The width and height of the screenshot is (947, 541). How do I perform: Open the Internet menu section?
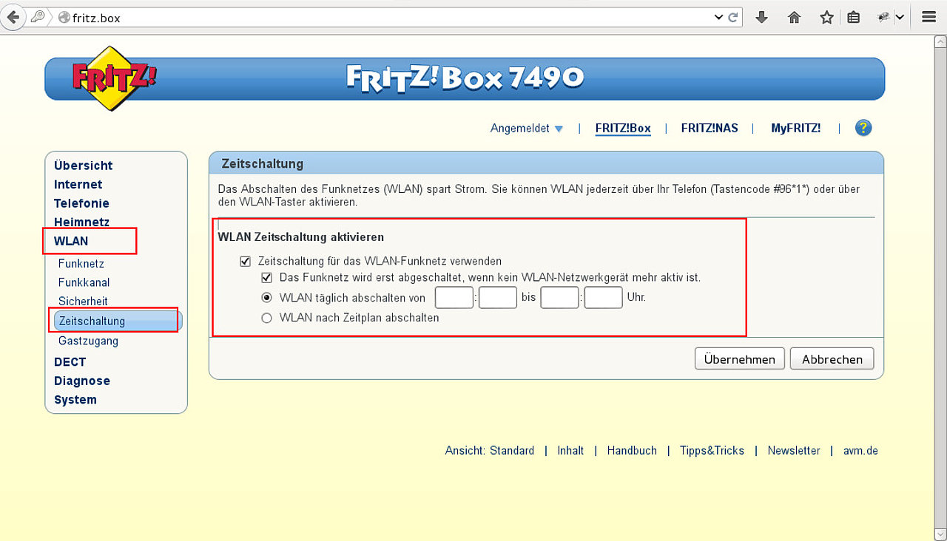pyautogui.click(x=78, y=185)
